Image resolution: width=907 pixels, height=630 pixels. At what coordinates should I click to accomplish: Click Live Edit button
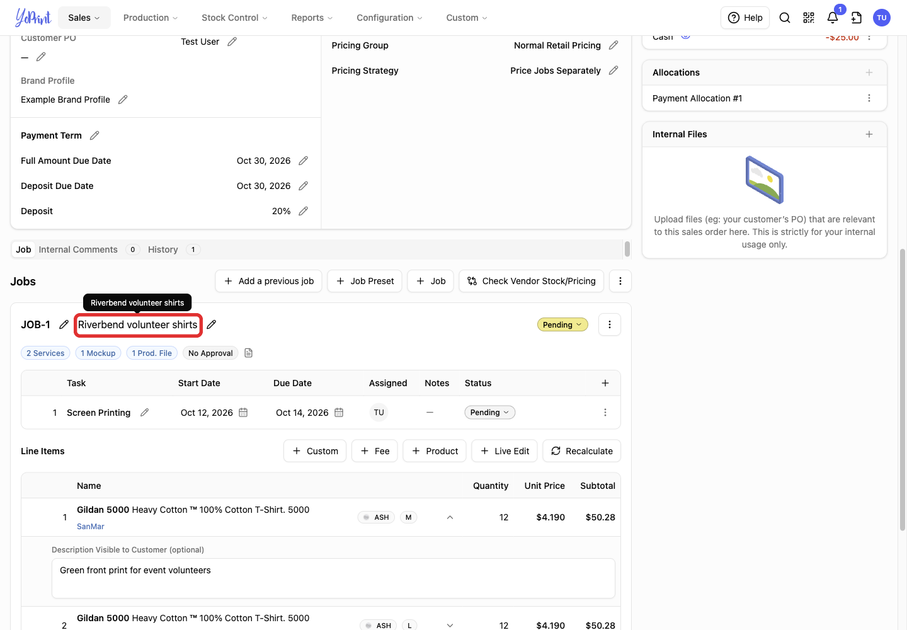[x=505, y=451]
